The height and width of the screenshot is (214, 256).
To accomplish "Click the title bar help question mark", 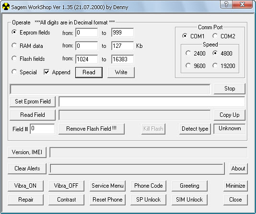I will (x=226, y=4).
